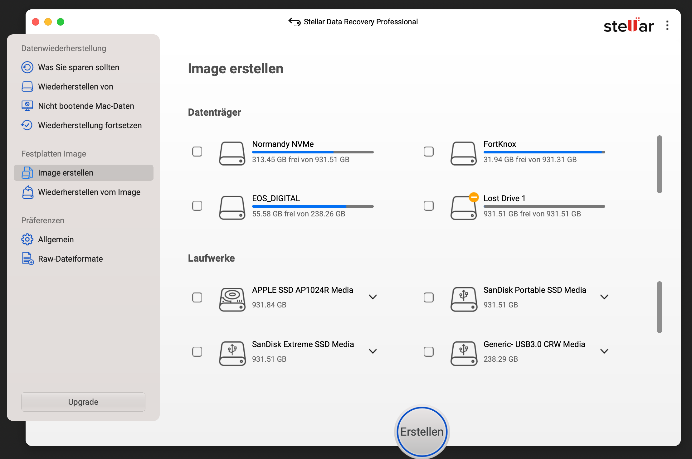Viewport: 692px width, 459px height.
Task: Click the Raw-Dateiformate document icon
Action: [x=27, y=259]
